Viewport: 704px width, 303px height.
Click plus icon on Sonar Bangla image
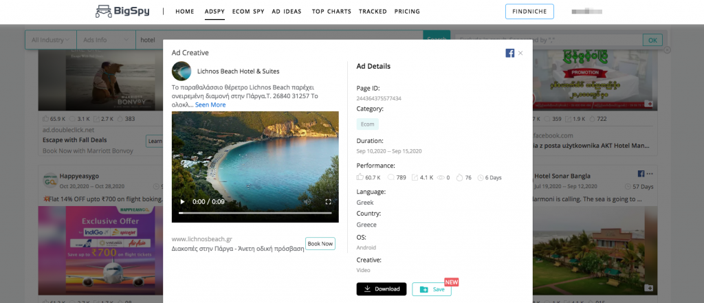pos(648,288)
